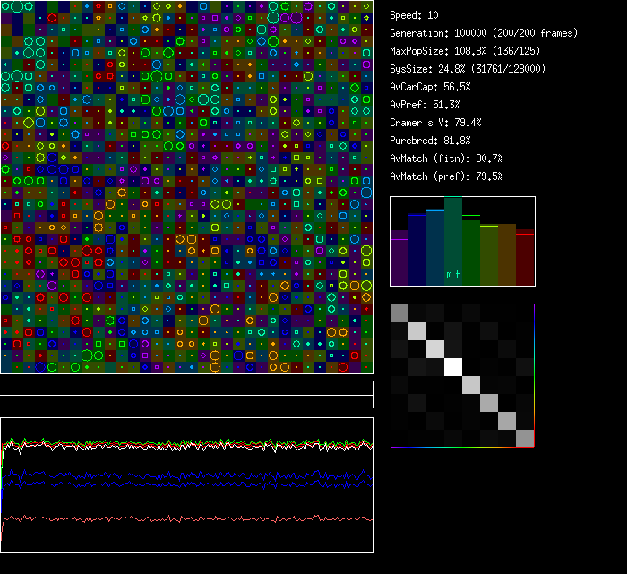Select the Speed: 10 readout
The image size is (627, 574).
coord(414,15)
